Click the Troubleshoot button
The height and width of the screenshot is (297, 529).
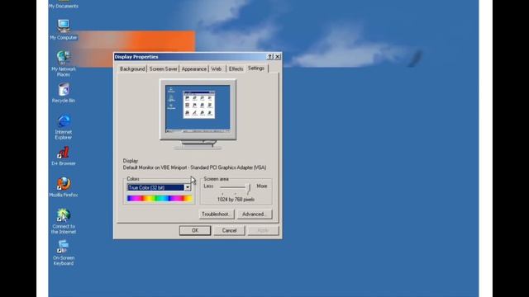tap(217, 214)
